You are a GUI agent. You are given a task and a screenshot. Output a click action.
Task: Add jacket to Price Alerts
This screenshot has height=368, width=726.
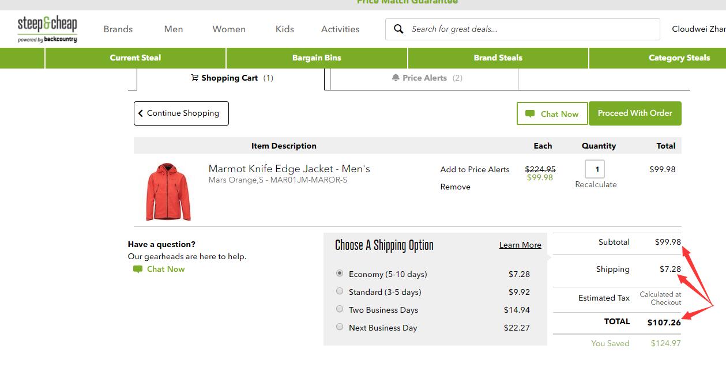tap(475, 169)
